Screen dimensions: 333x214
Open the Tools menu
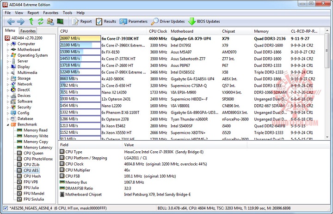tap(68, 13)
